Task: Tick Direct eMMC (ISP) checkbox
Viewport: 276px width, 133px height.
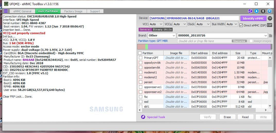Action: [x=241, y=25]
